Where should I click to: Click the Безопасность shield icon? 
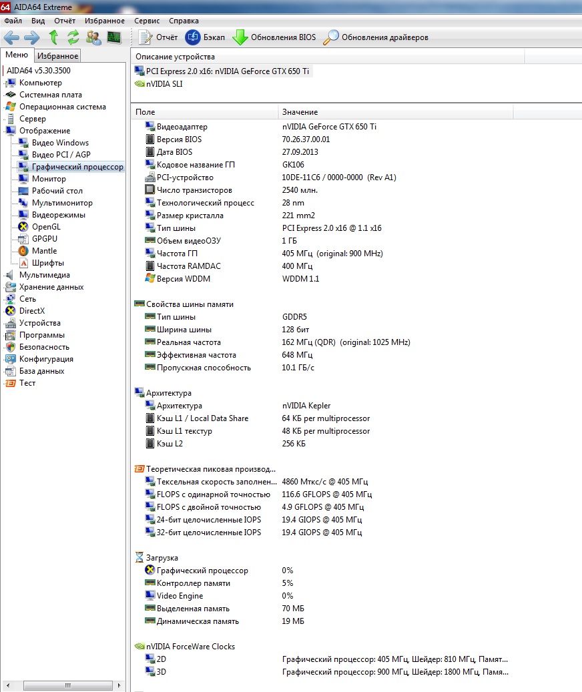point(11,347)
